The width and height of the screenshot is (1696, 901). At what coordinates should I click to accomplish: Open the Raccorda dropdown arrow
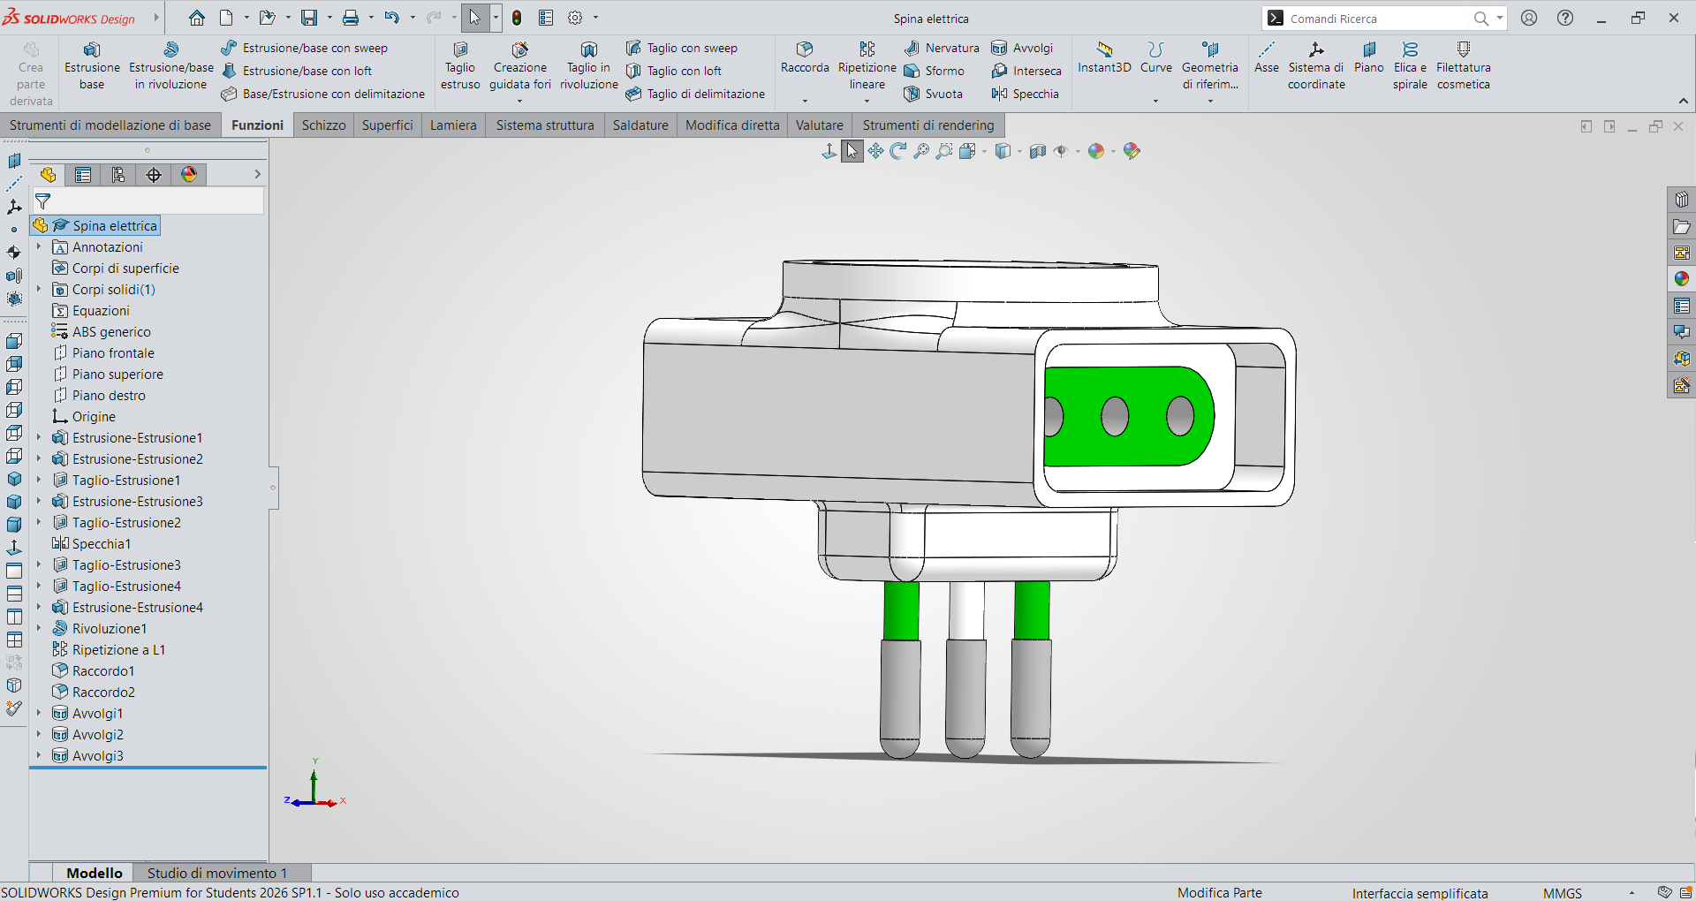pos(805,101)
